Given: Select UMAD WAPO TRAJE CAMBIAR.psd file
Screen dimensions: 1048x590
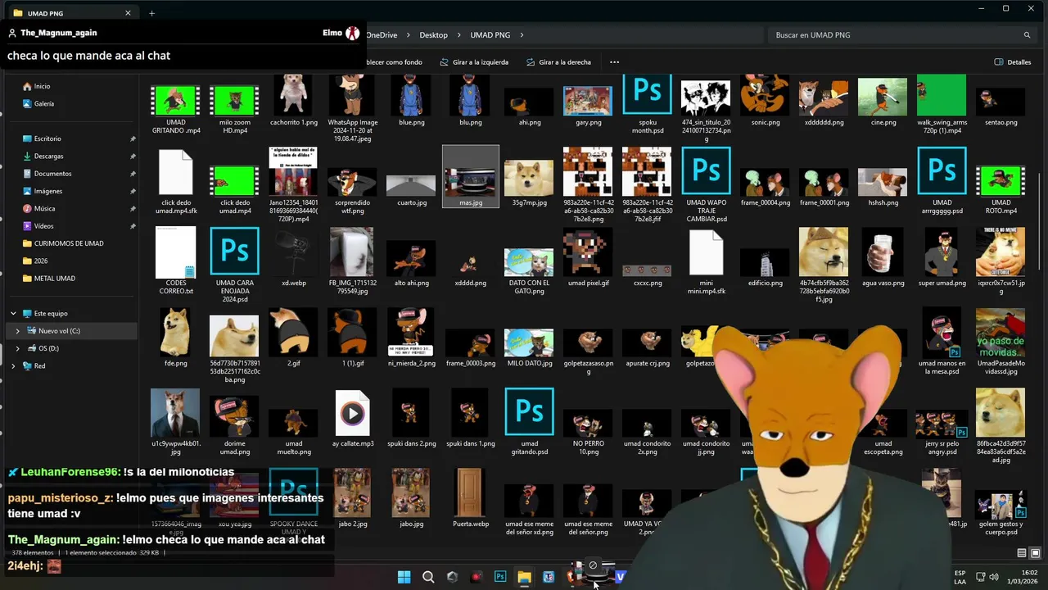Looking at the screenshot, I should coord(706,185).
